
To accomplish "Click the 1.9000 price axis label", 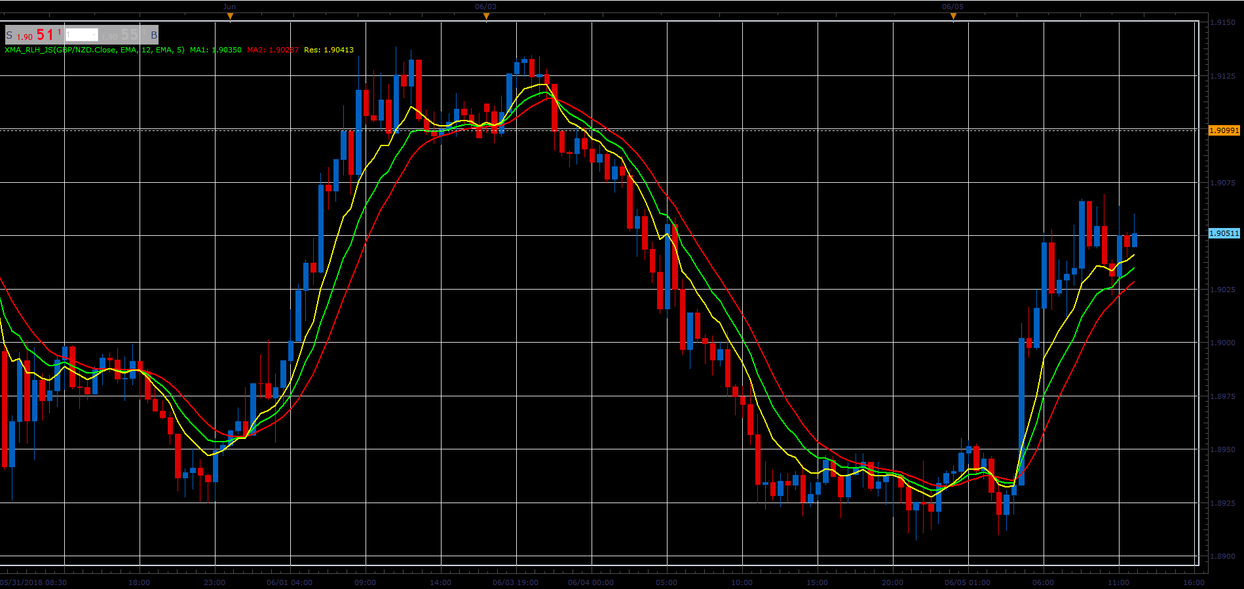I will 1222,343.
